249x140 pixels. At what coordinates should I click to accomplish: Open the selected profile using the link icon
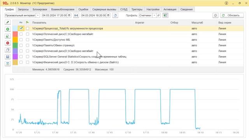coord(158,16)
